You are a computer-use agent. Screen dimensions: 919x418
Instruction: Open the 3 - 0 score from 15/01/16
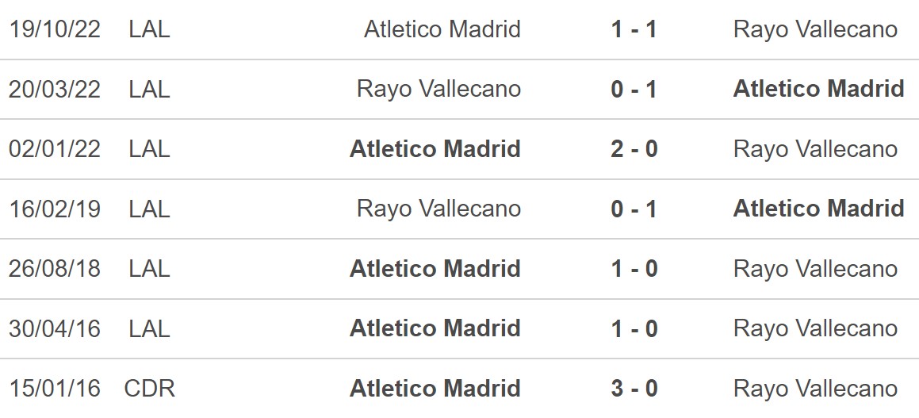coord(634,388)
